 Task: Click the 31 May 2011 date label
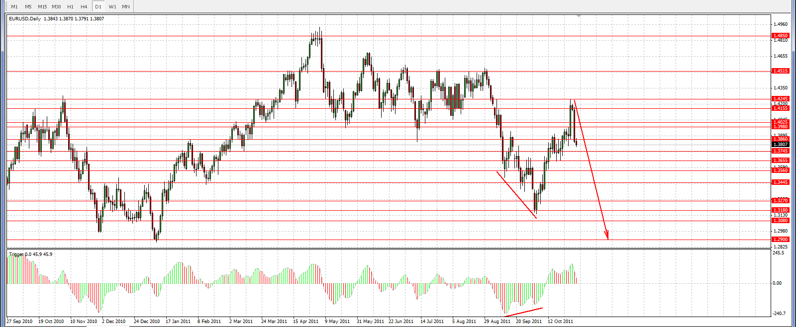coord(371,322)
